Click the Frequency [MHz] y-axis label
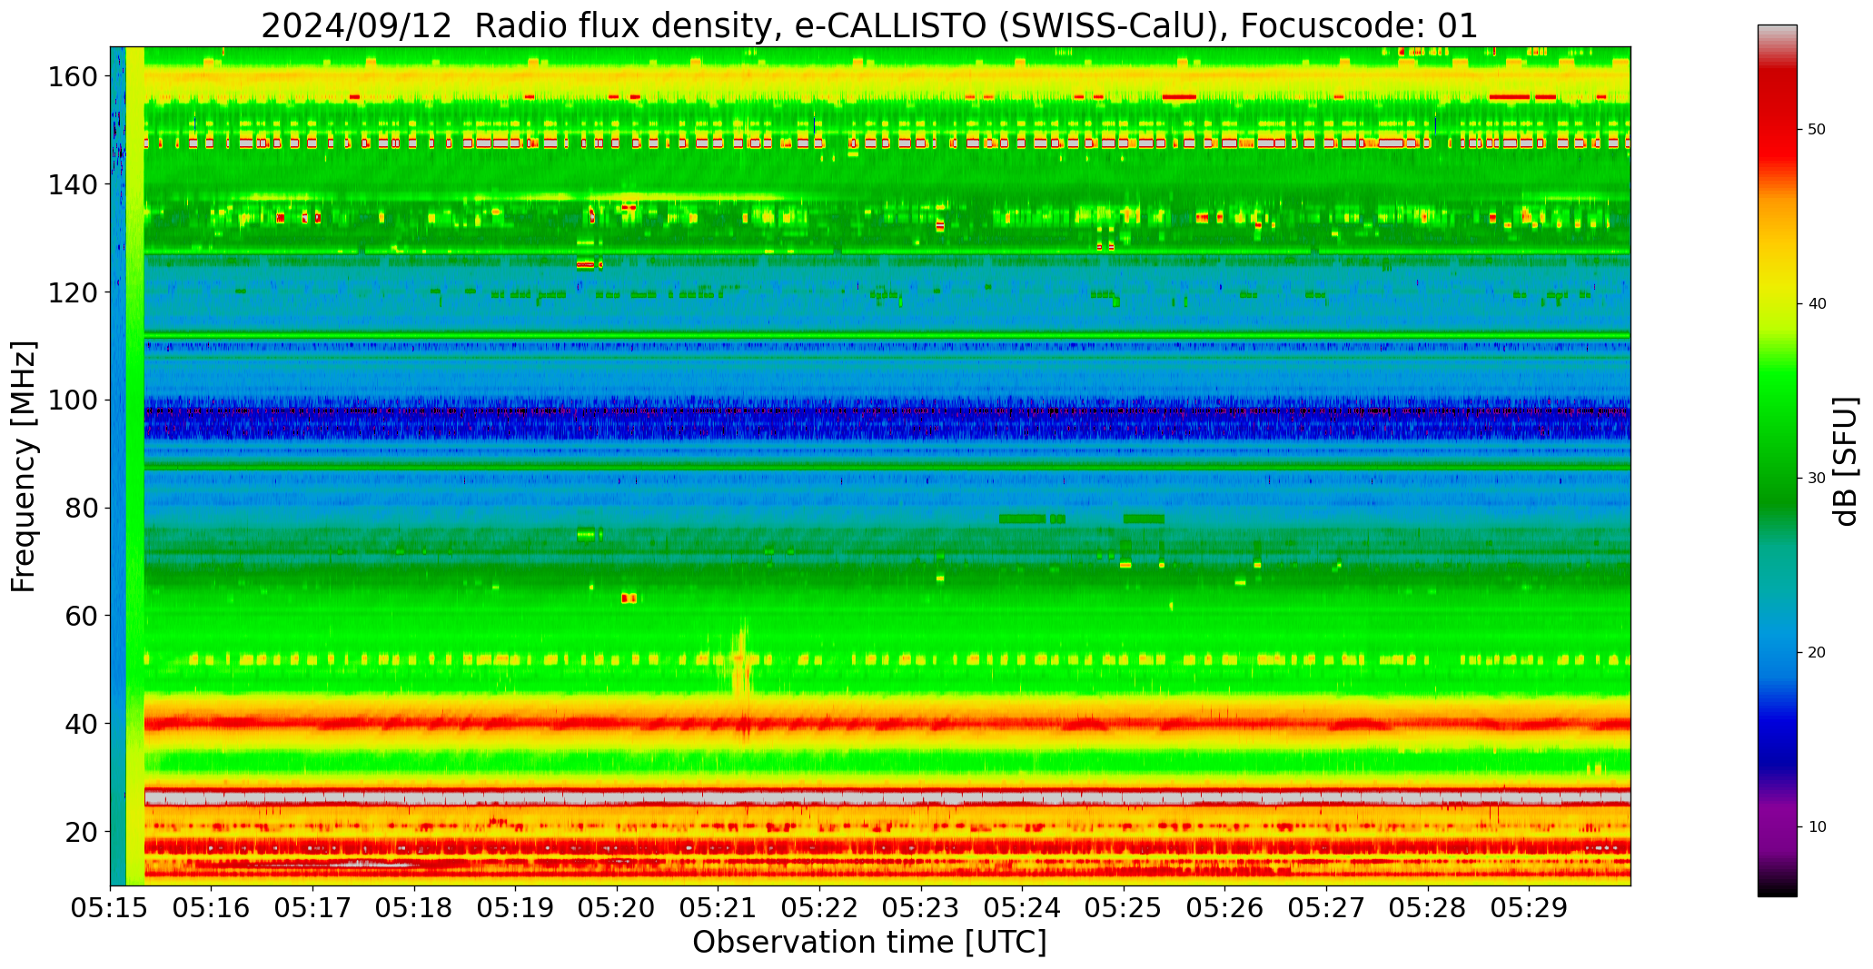This screenshot has height=969, width=1873. tap(25, 467)
